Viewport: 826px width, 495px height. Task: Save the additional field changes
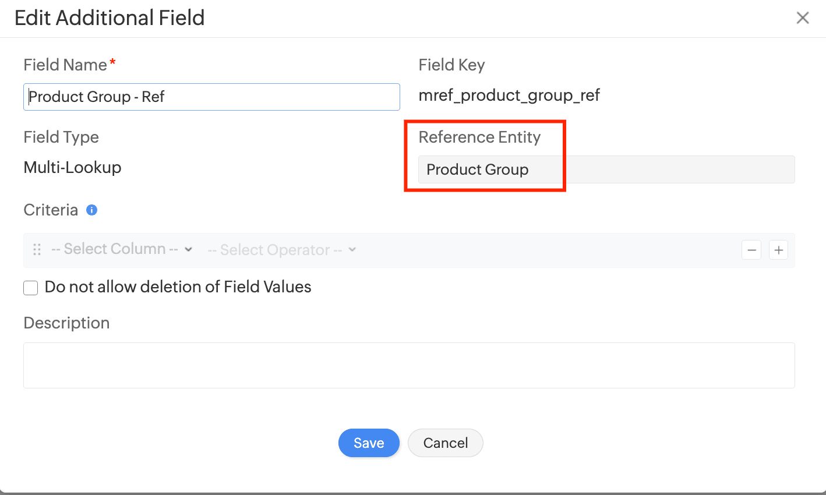[x=369, y=443]
